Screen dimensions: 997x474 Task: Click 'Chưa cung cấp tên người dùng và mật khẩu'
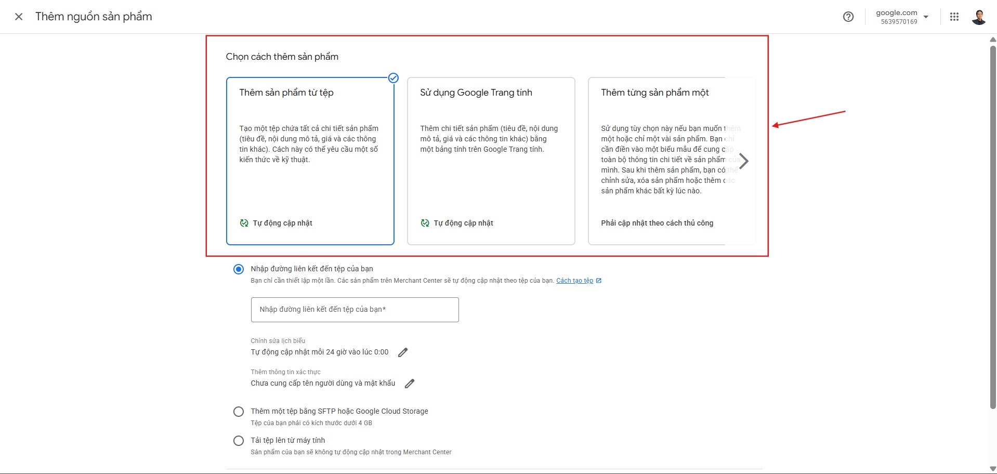(323, 383)
